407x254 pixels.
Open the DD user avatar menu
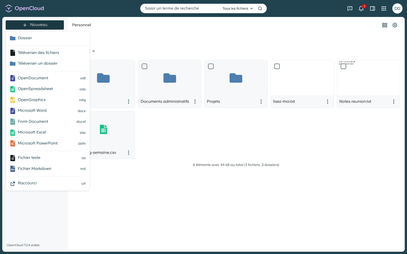coord(397,8)
